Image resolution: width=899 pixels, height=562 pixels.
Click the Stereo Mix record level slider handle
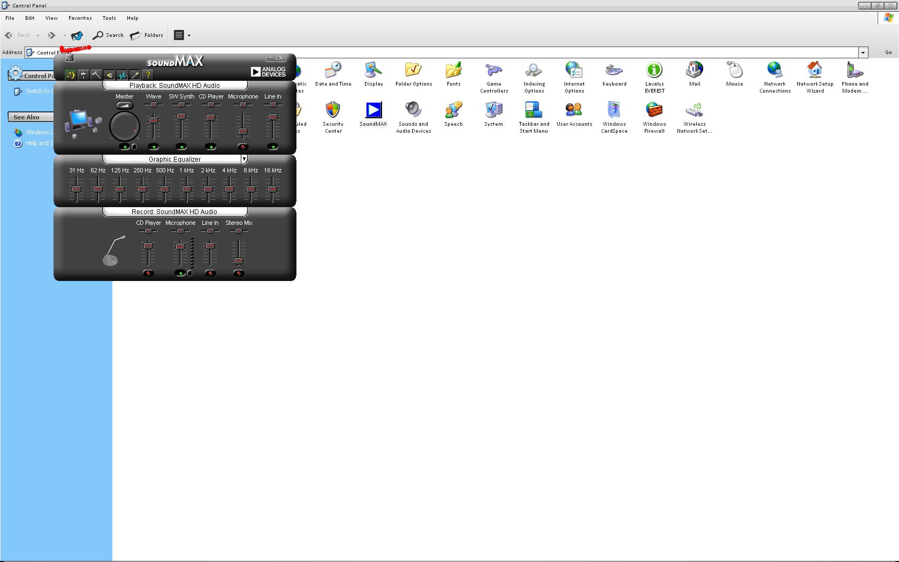coord(239,261)
